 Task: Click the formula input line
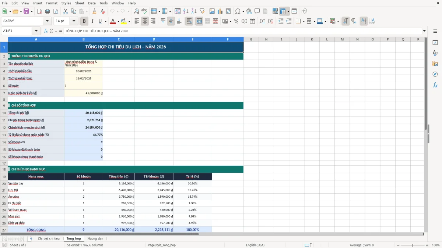243,31
